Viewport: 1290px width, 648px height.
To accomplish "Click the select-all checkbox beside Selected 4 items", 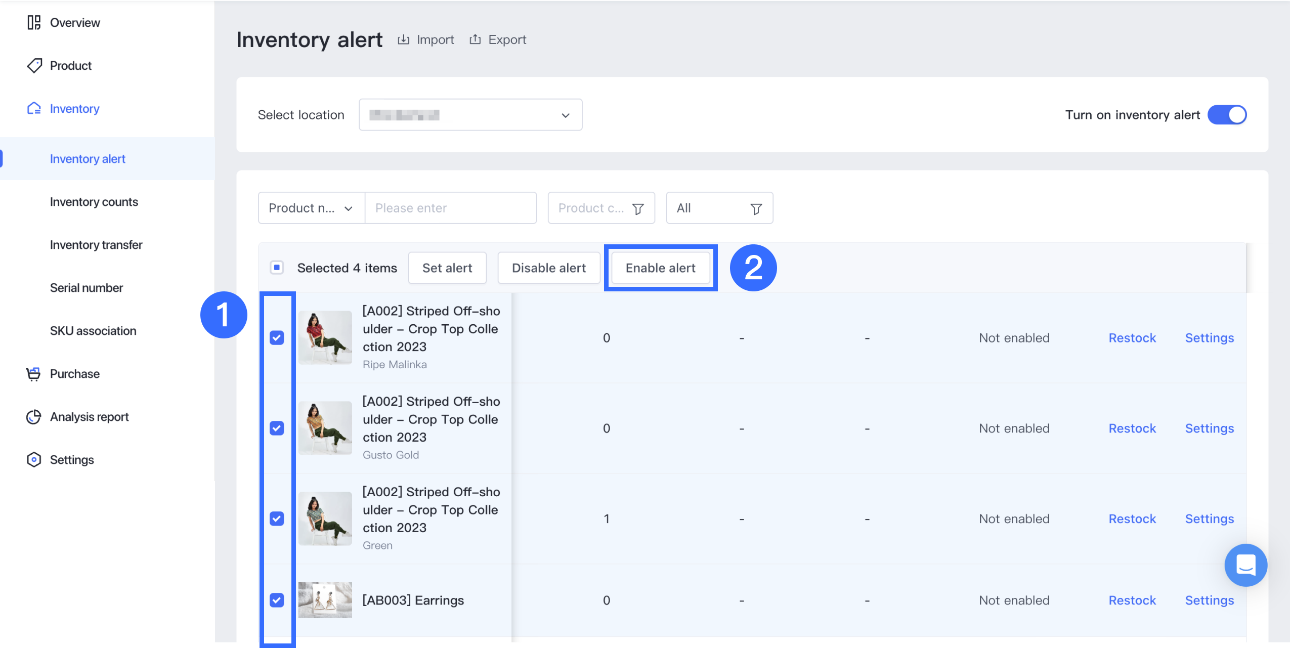I will [277, 268].
